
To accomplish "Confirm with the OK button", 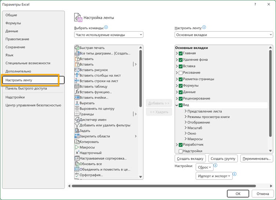I will [238, 194].
